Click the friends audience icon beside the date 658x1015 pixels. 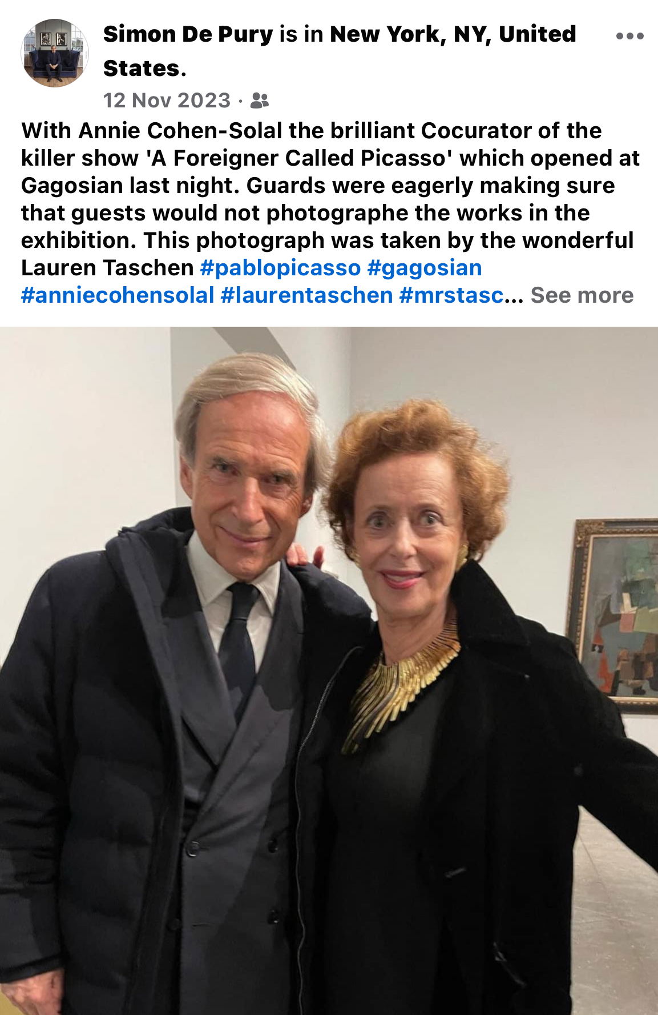260,101
